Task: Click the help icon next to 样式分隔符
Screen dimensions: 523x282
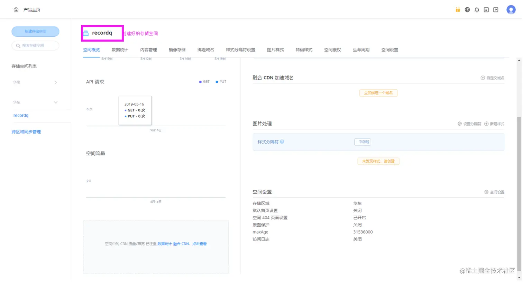Action: click(282, 142)
